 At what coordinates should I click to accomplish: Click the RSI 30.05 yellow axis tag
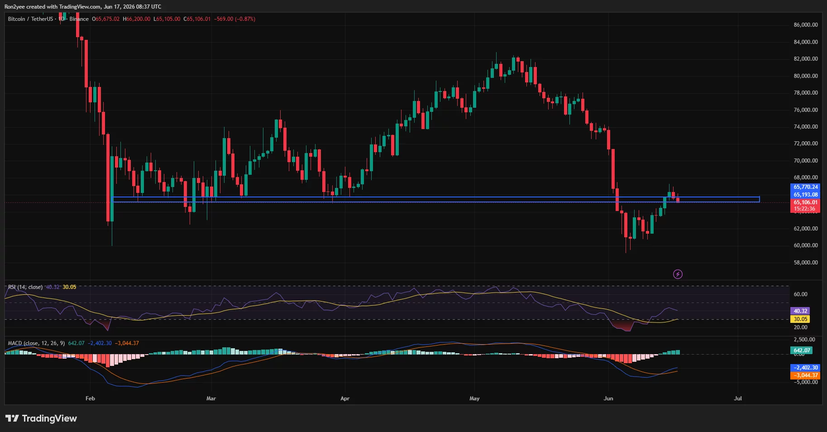[800, 319]
